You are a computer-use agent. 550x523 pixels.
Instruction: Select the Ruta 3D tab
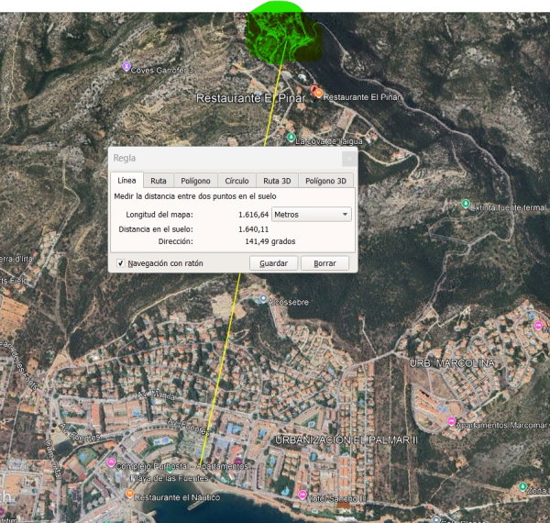276,181
